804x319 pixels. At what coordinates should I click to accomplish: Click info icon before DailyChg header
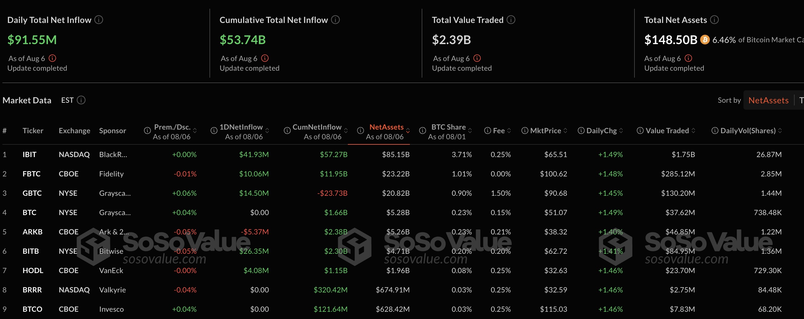(x=581, y=131)
